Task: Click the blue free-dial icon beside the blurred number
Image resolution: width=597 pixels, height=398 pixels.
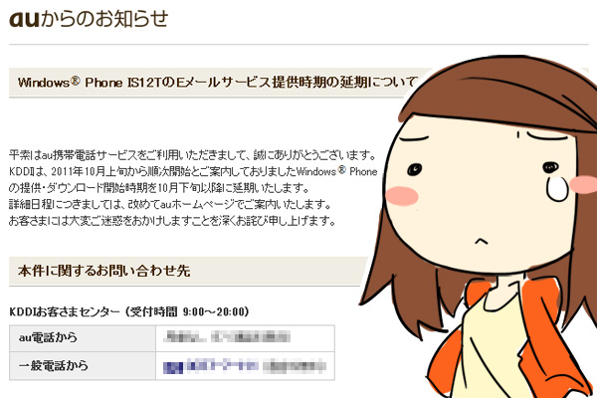Action: tap(173, 367)
